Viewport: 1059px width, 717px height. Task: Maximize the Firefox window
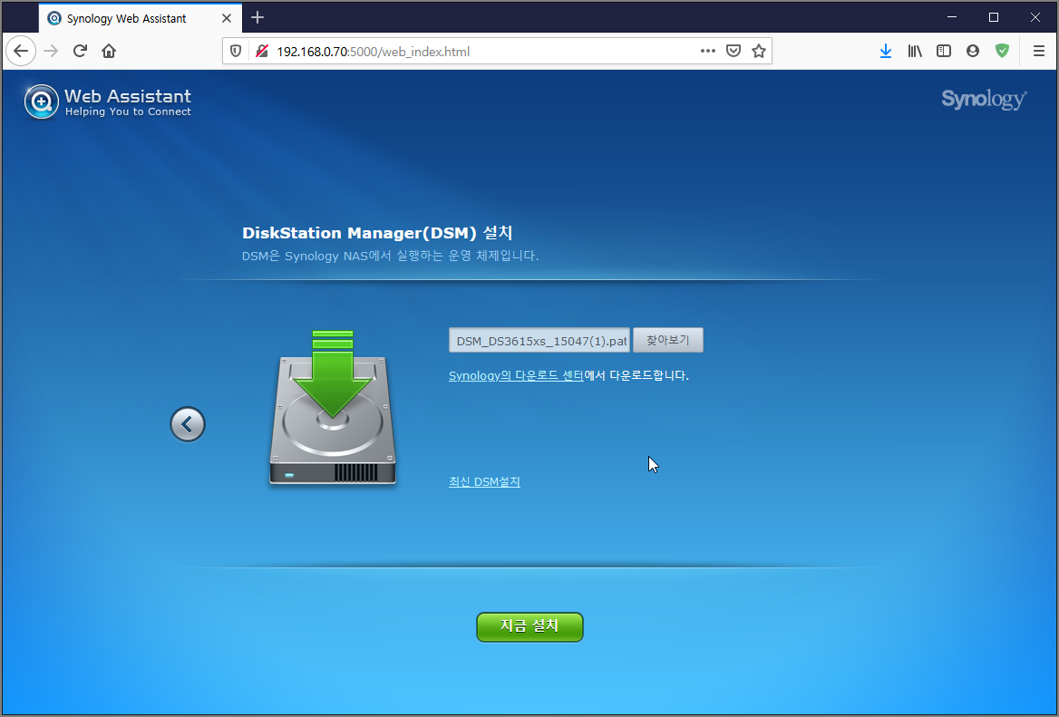[x=994, y=17]
